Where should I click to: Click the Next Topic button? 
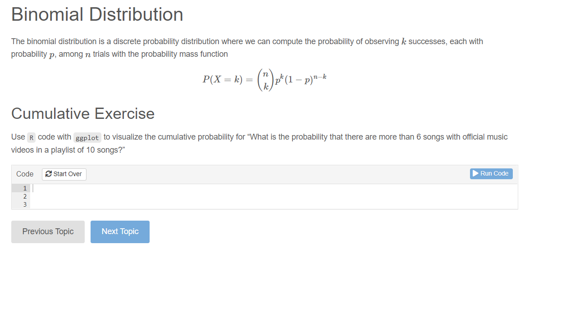pyautogui.click(x=120, y=231)
